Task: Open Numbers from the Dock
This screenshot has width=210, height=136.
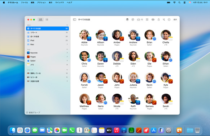Action: tap(131, 130)
